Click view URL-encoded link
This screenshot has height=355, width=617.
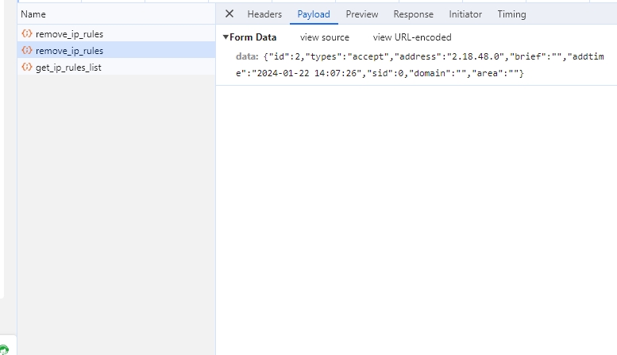click(x=412, y=37)
